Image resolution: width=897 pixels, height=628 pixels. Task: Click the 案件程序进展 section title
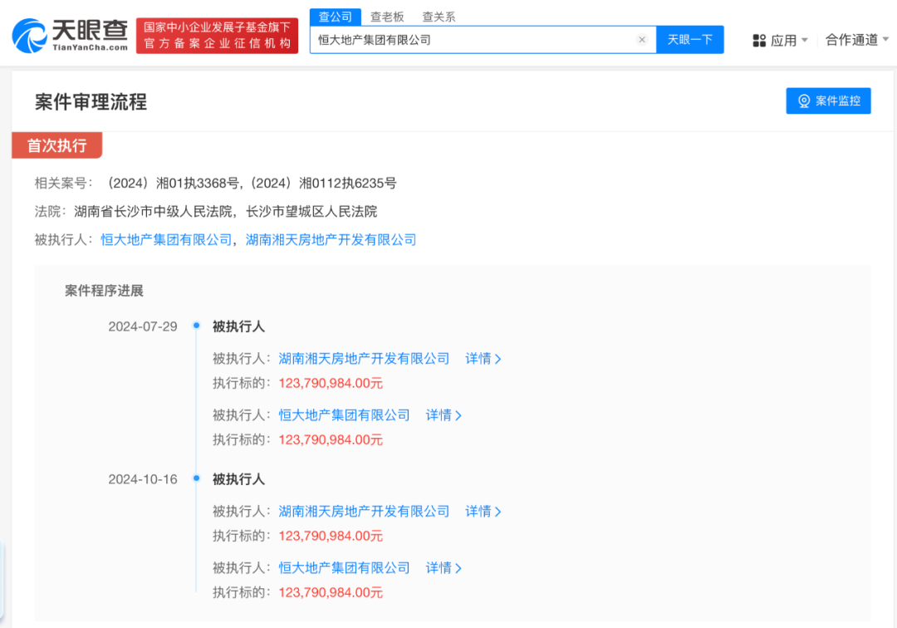(104, 291)
